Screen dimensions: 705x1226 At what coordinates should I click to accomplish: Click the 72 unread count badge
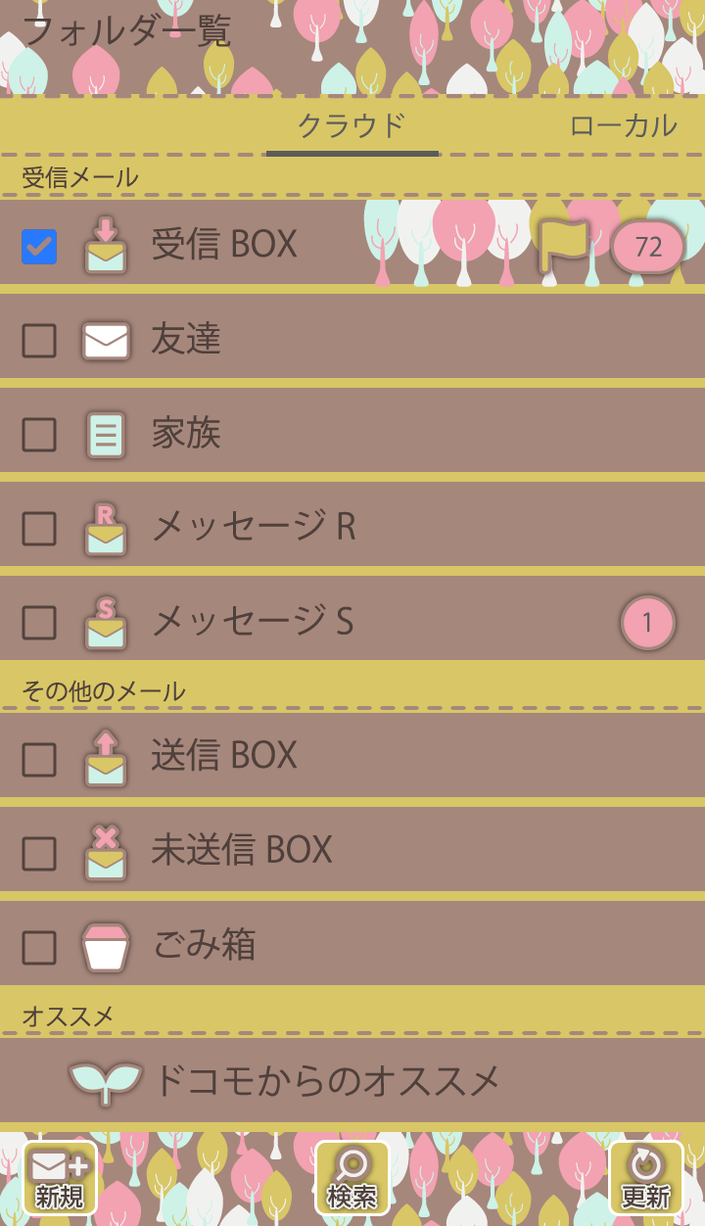(x=648, y=247)
